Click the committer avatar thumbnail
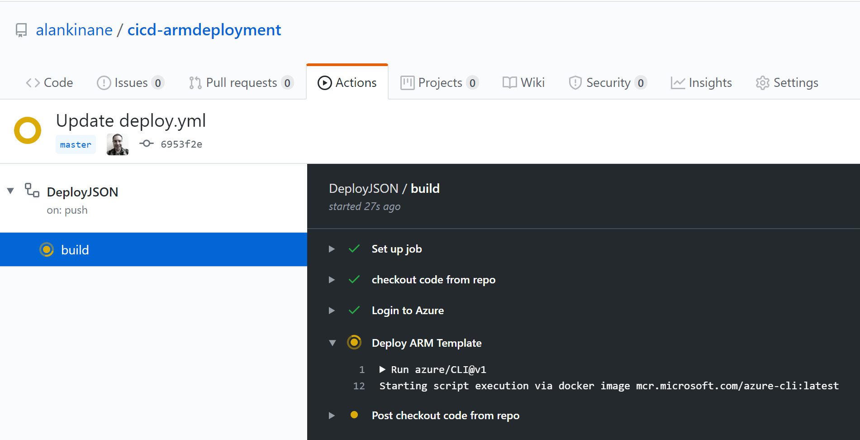The width and height of the screenshot is (860, 440). point(118,144)
